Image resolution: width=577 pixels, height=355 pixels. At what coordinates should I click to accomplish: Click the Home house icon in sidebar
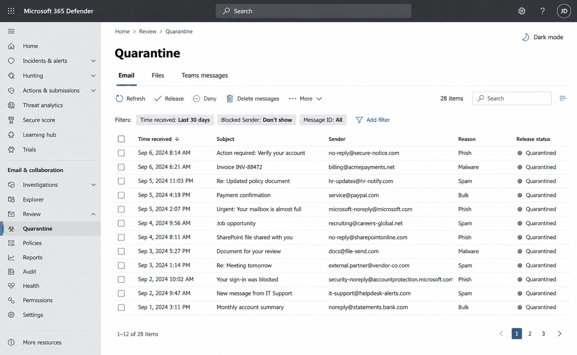pyautogui.click(x=11, y=46)
